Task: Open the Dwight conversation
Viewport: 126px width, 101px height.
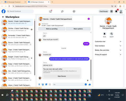Action: (x=17, y=58)
